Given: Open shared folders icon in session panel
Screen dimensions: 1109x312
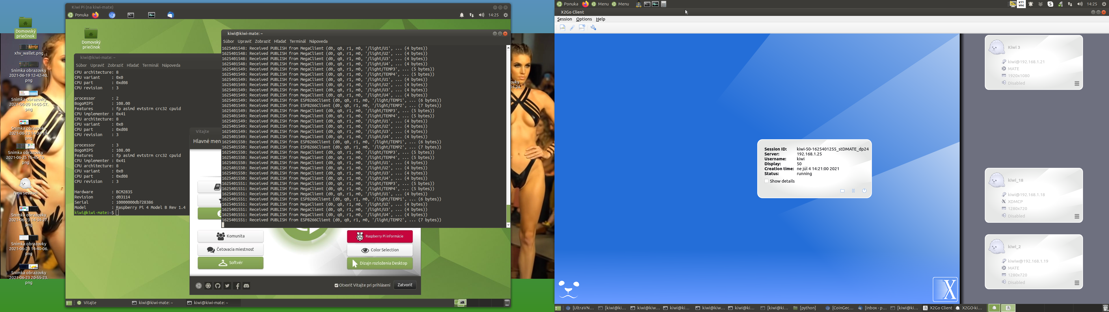Looking at the screenshot, I should (842, 191).
